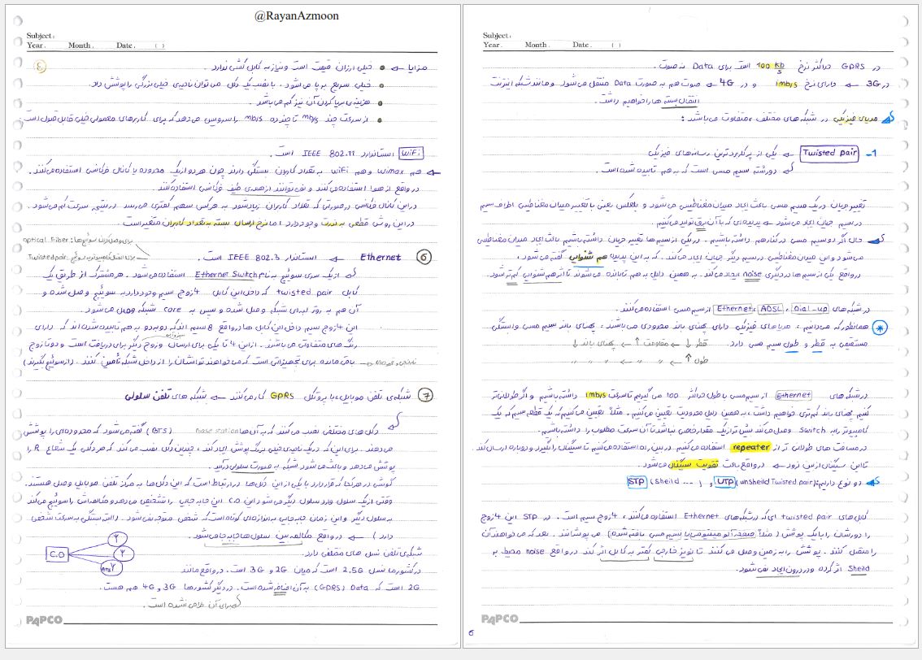Click the small Base station annotation

(x=216, y=431)
